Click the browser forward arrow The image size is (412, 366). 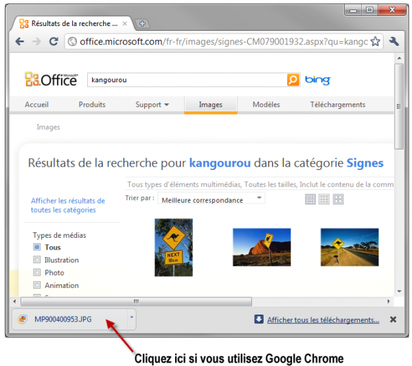click(36, 41)
